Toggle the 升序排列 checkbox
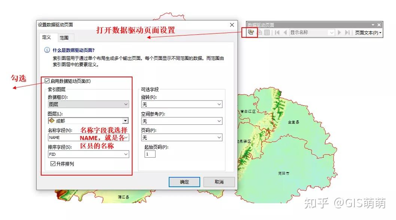The height and width of the screenshot is (220, 396). pos(53,164)
